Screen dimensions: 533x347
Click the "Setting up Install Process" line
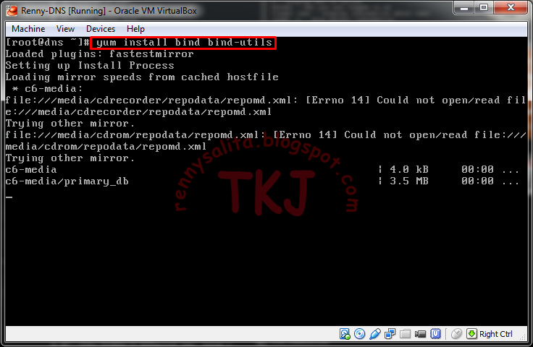click(90, 66)
